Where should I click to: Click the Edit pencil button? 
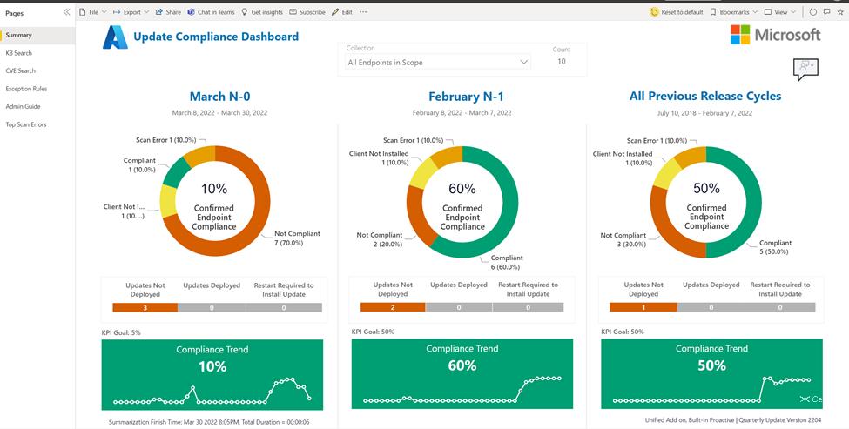343,12
